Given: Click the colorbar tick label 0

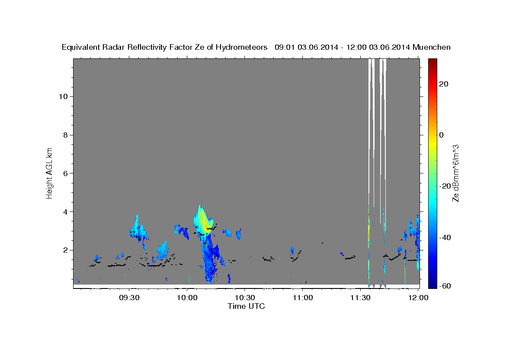Looking at the screenshot, I should tap(442, 135).
